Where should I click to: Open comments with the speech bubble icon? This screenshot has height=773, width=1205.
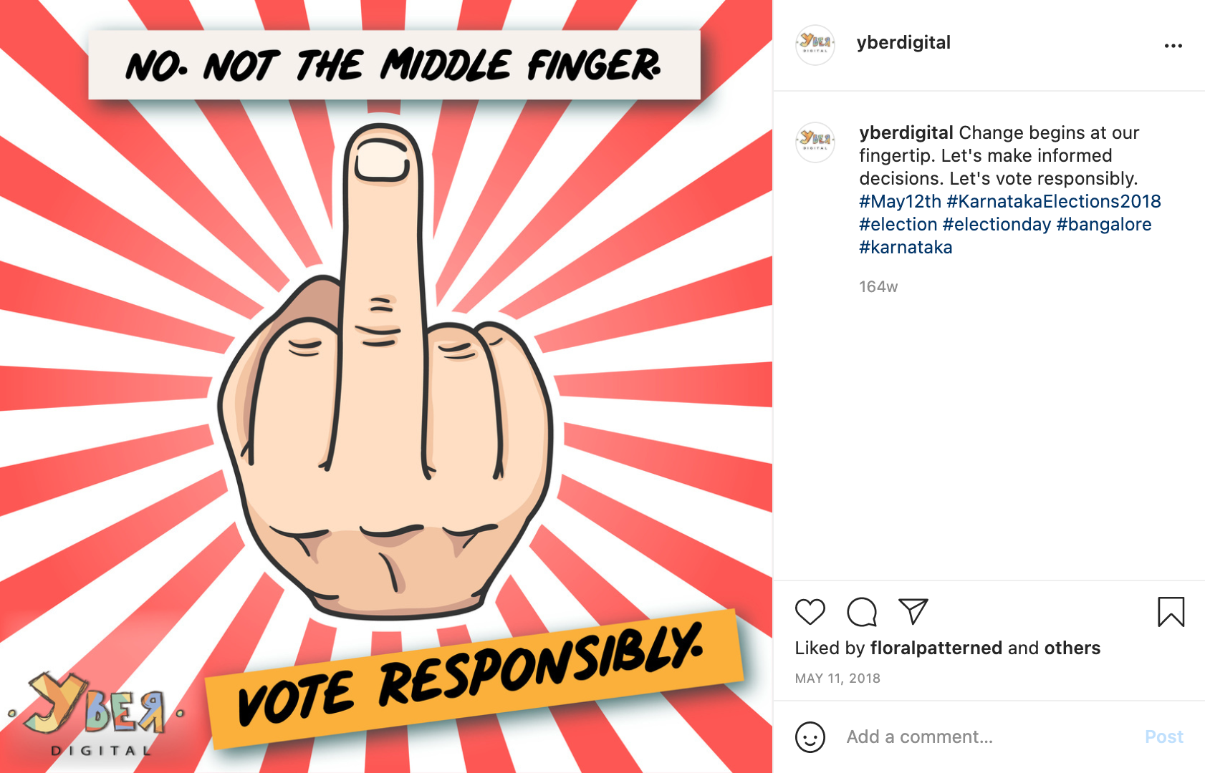862,612
